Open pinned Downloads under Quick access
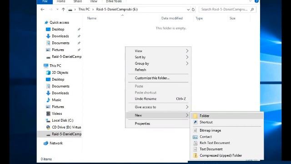The image size is (291, 164). coord(60,36)
